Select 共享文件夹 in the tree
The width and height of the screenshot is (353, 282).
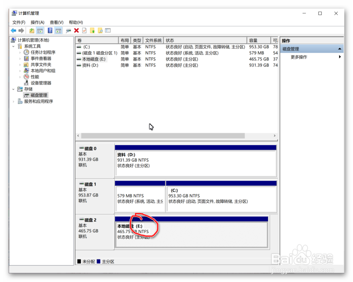coord(41,65)
